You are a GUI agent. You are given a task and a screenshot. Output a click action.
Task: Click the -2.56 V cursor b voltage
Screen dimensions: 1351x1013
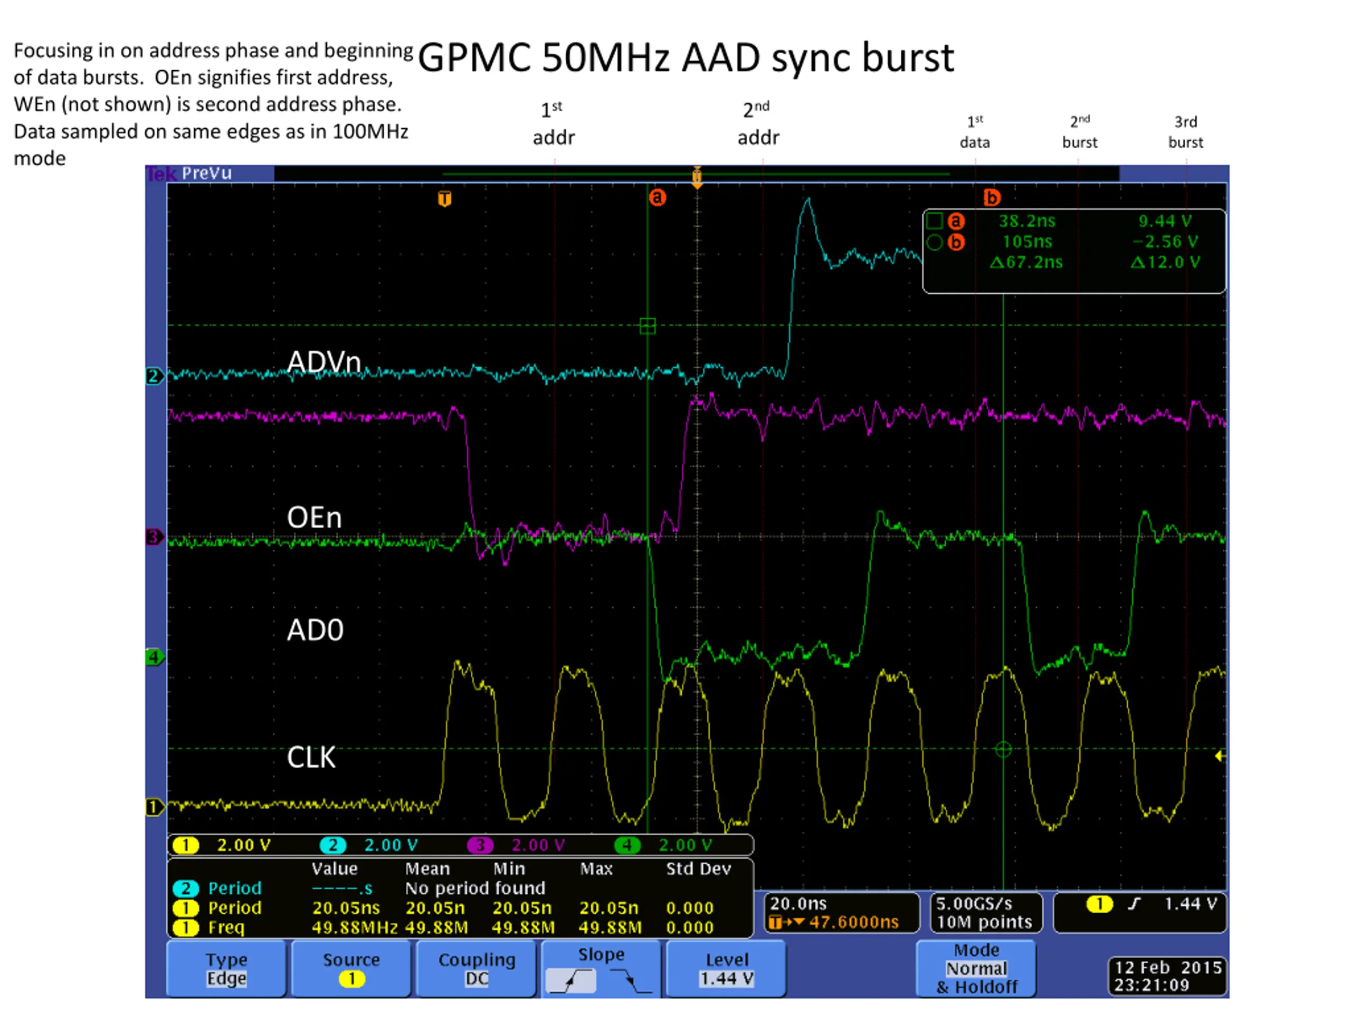[1165, 242]
